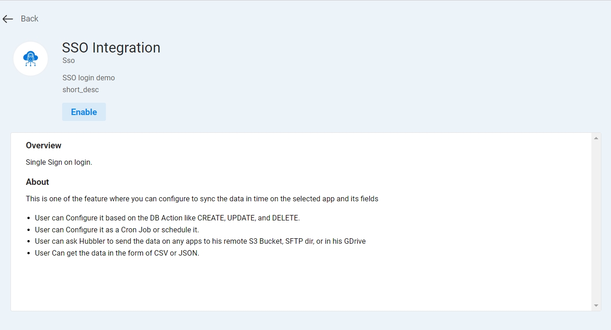Click the Back text link
This screenshot has width=611, height=330.
30,19
